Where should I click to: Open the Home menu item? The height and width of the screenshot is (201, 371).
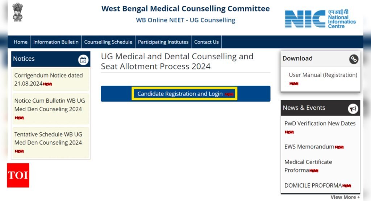tap(21, 42)
